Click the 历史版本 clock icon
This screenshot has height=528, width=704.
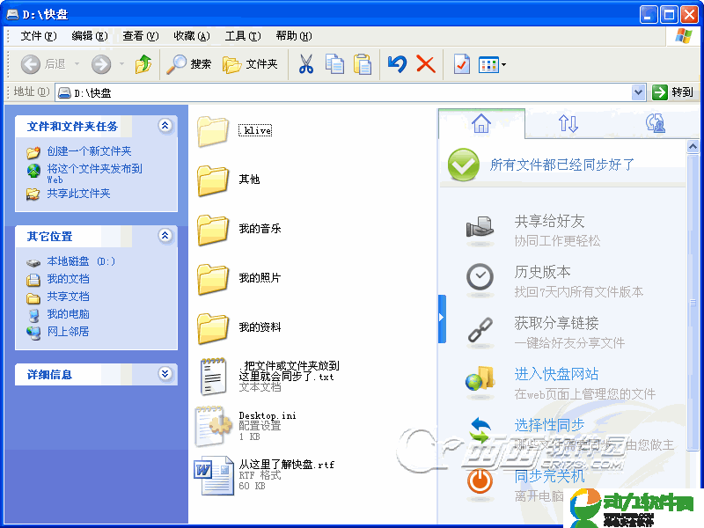[480, 276]
